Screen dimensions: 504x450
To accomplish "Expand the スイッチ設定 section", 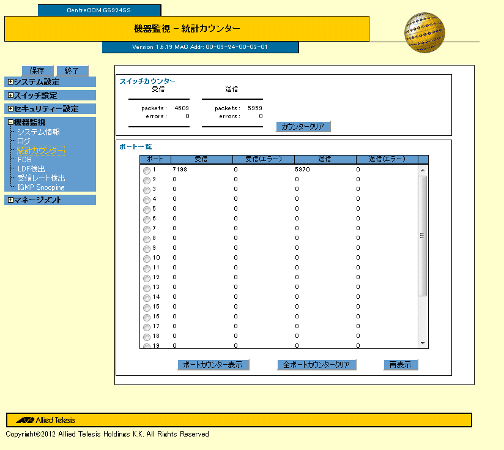I will [x=10, y=96].
